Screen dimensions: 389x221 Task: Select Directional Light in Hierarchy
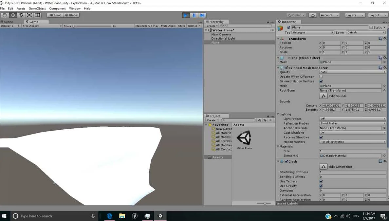coord(223,38)
